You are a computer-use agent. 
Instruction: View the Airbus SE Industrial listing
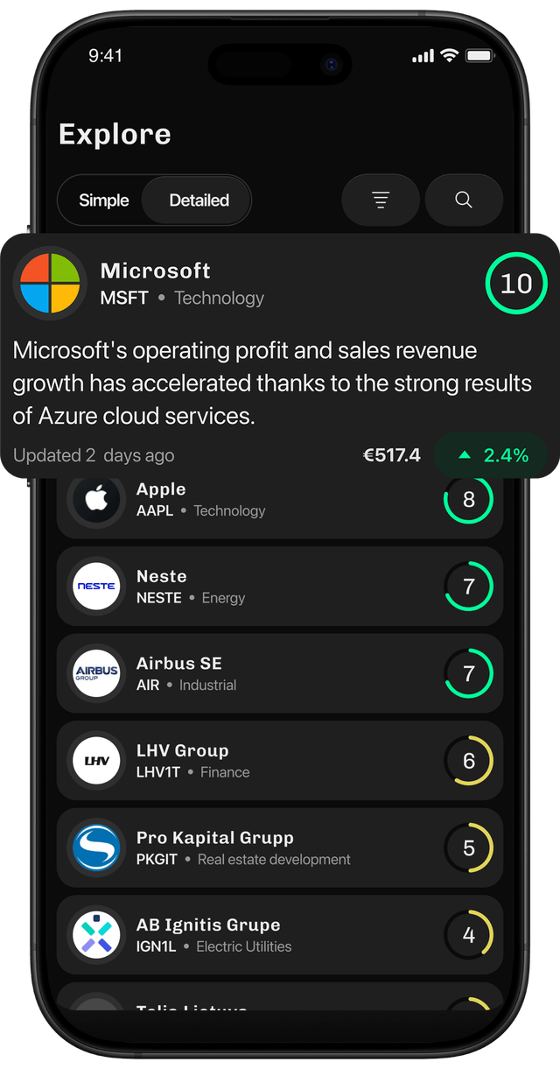(280, 673)
